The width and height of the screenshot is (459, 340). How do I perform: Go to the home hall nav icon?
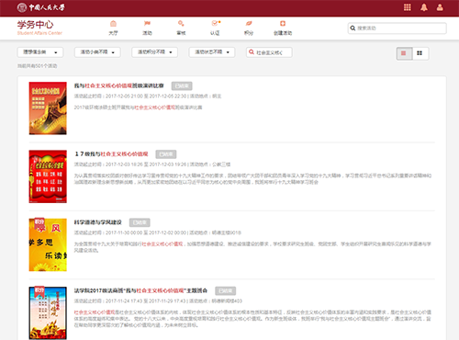click(x=113, y=24)
